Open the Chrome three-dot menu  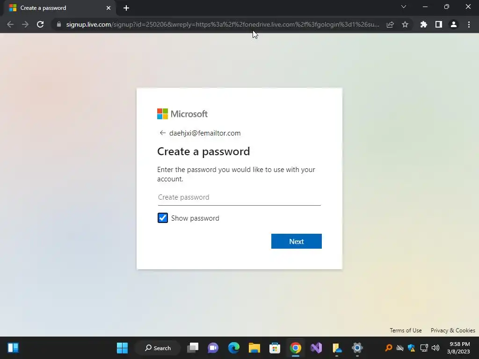(x=469, y=24)
